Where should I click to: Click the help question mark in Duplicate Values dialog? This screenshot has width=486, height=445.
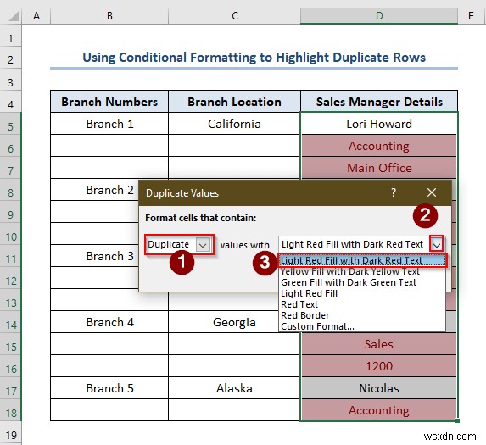point(394,192)
